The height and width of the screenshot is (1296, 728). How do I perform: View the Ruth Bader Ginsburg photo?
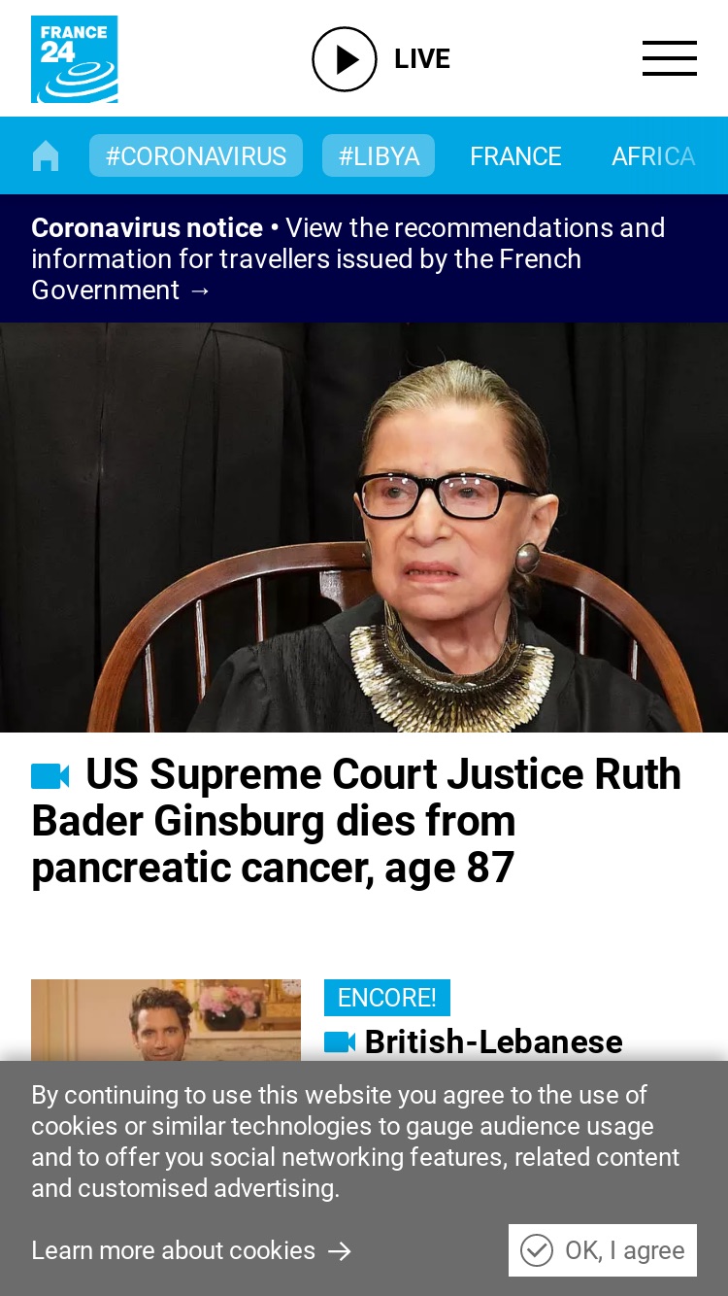364,528
